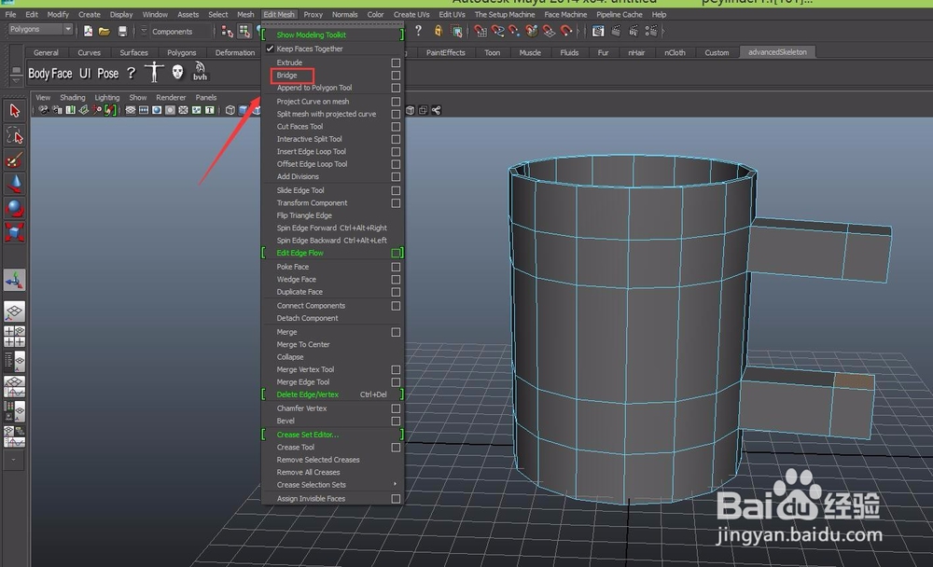Activate the Scale tool cube icon
This screenshot has width=933, height=567.
pyautogui.click(x=14, y=232)
